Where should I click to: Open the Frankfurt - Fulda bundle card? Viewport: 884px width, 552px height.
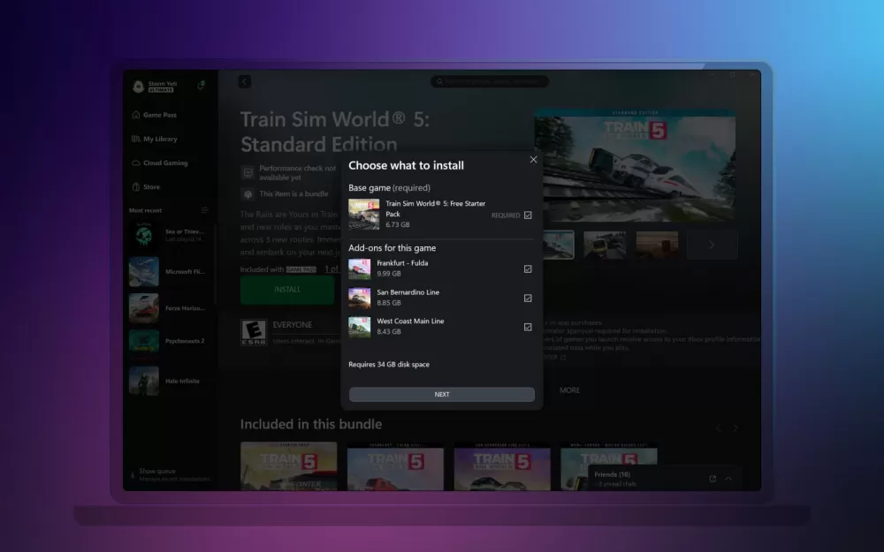(395, 465)
